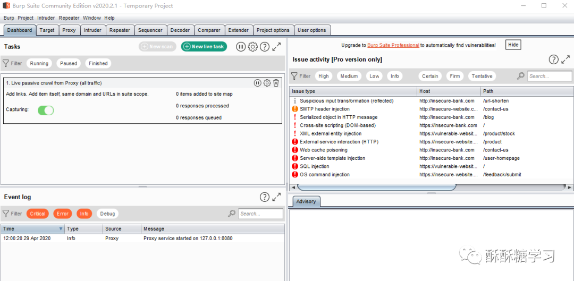The image size is (574, 281).
Task: Open help for the Issue activity panel
Action: (553, 59)
